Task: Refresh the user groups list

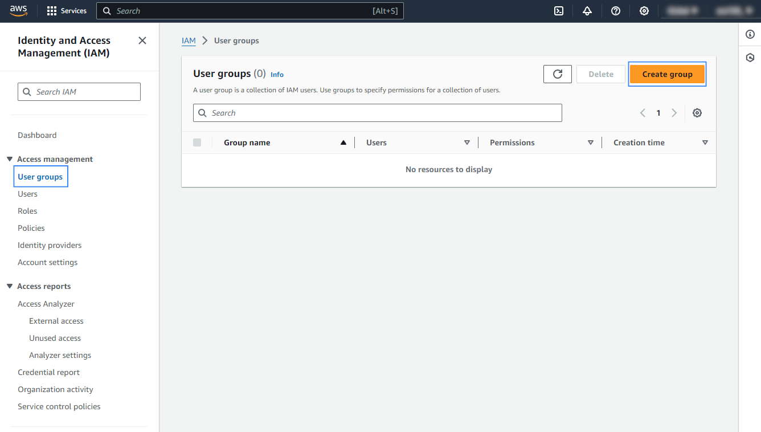Action: (x=557, y=74)
